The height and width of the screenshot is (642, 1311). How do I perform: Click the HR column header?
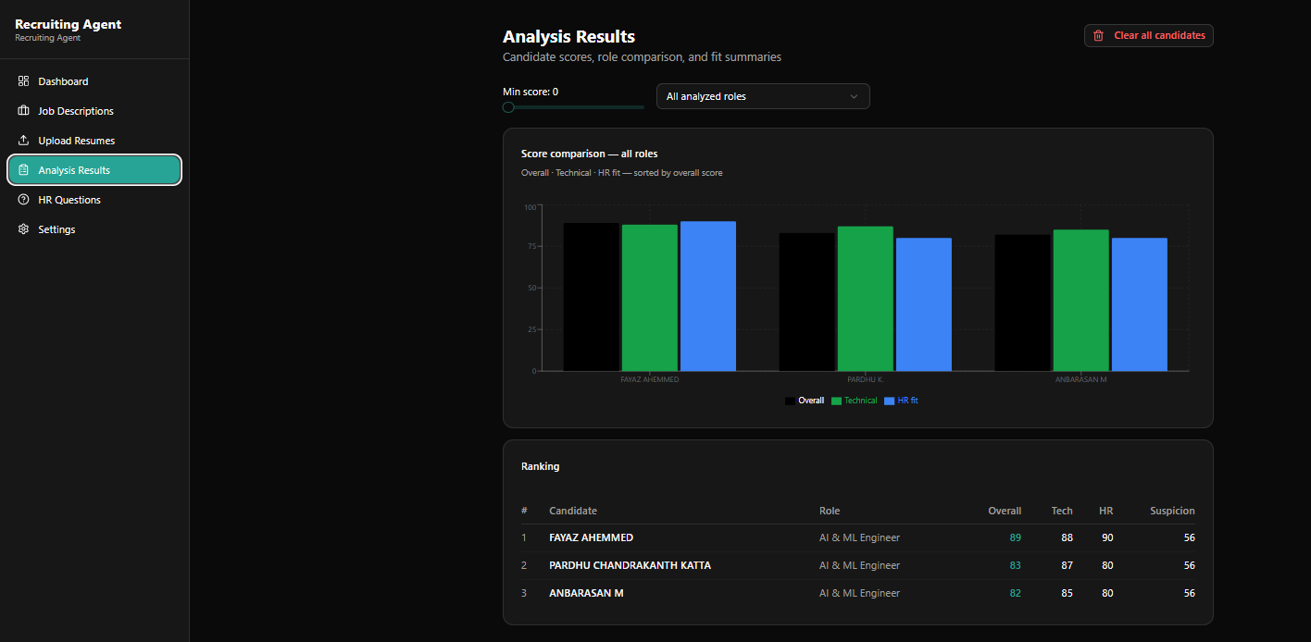point(1105,511)
